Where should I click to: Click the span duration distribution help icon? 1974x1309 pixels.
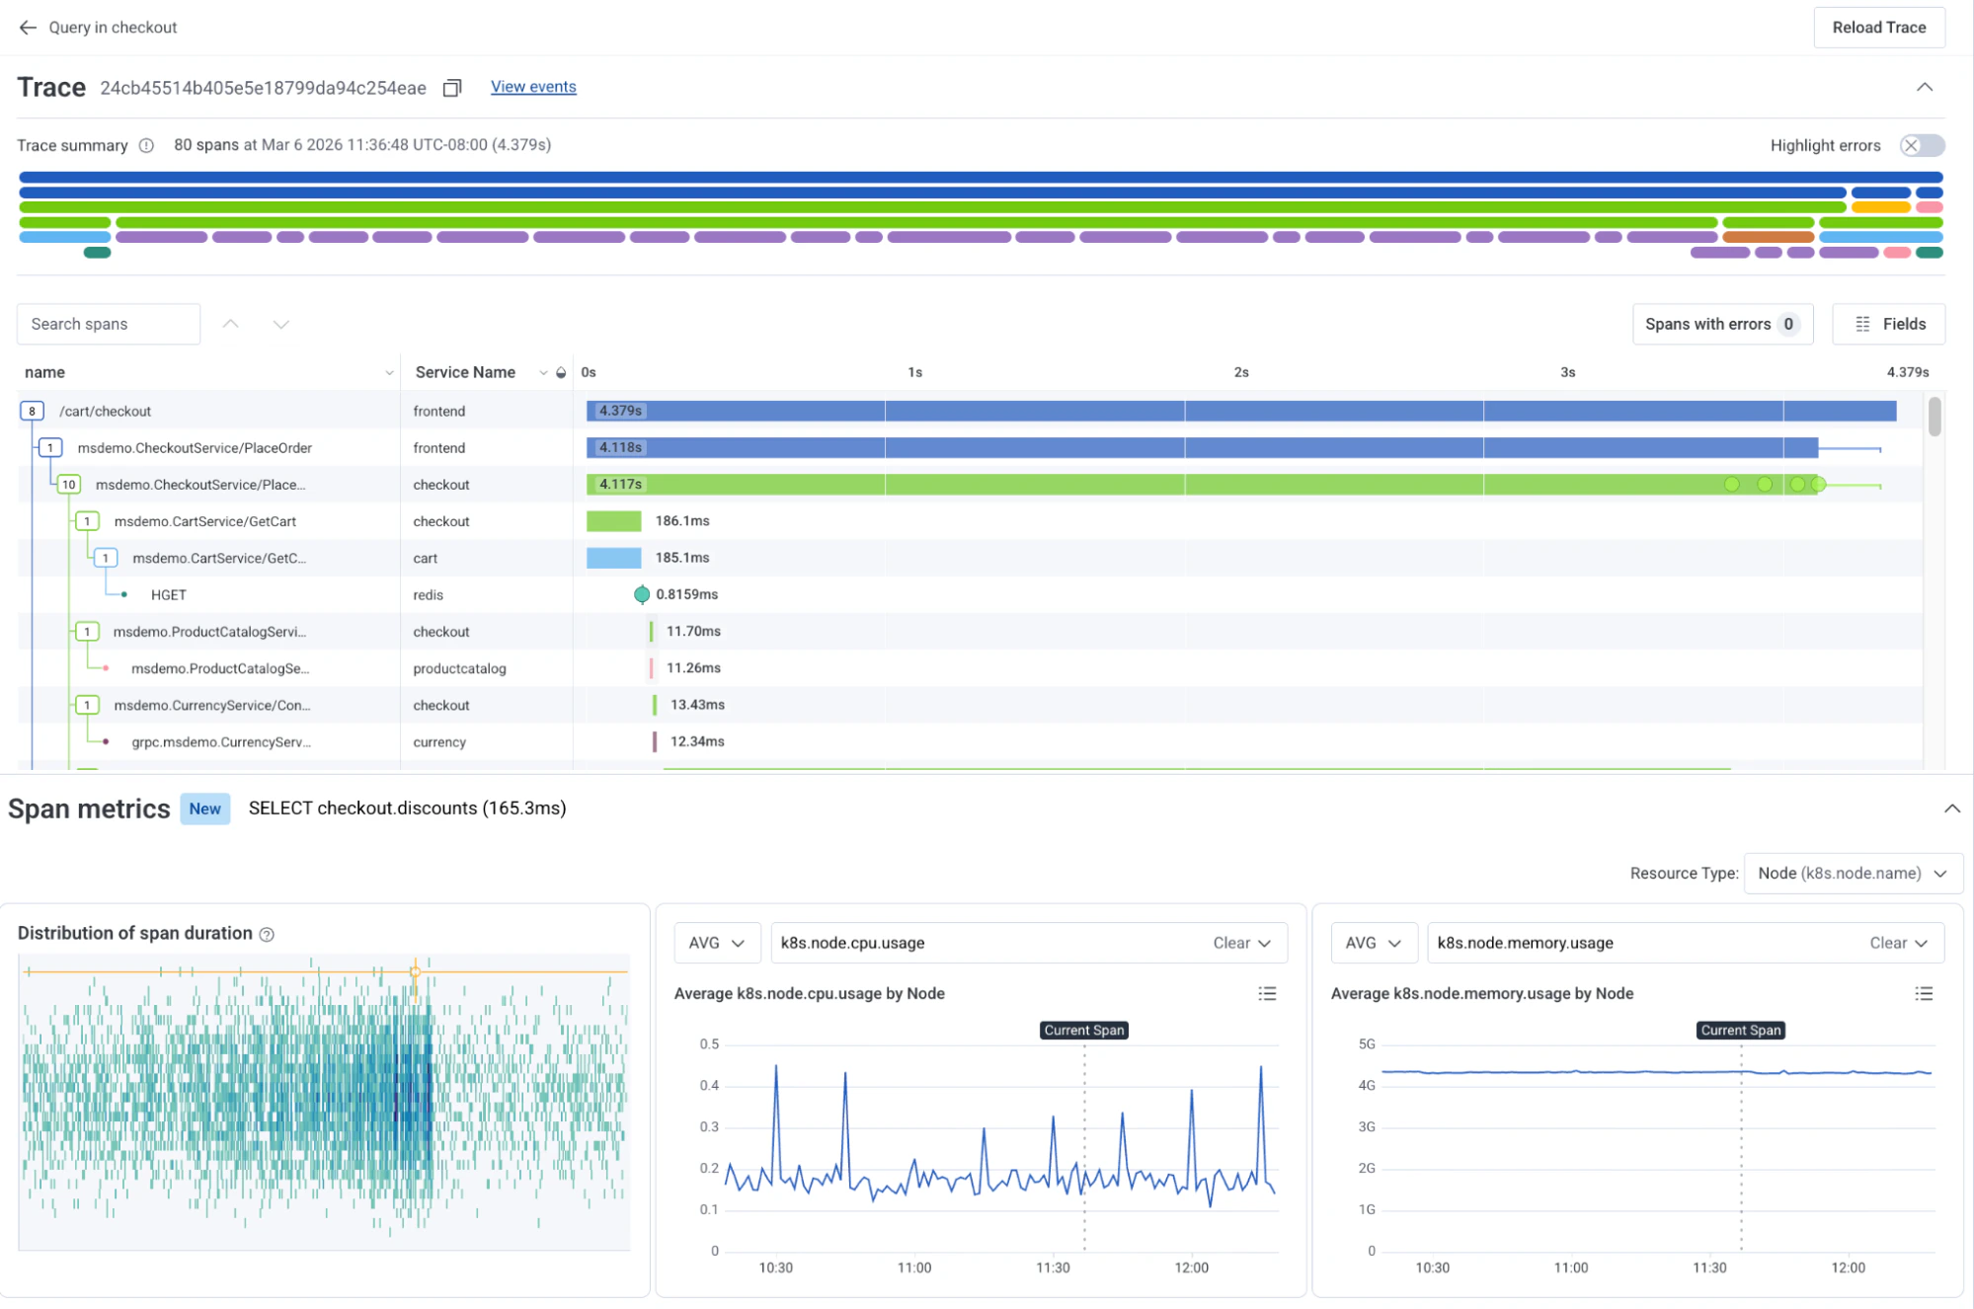click(267, 934)
